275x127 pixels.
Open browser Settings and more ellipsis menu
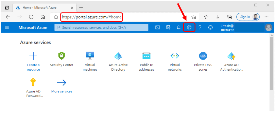(x=266, y=17)
